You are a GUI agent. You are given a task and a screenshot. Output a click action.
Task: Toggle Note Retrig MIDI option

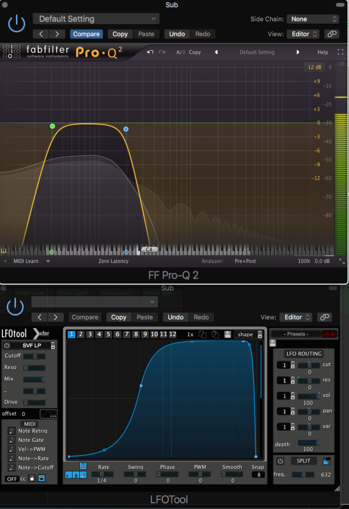coord(12,431)
